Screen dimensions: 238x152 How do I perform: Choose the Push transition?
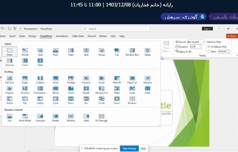(56, 52)
